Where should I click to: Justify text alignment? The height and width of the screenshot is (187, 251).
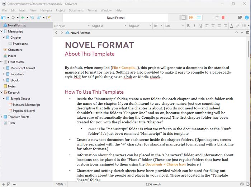219,26
